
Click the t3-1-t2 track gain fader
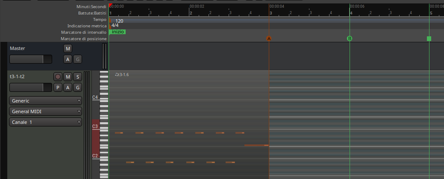[x=31, y=88]
